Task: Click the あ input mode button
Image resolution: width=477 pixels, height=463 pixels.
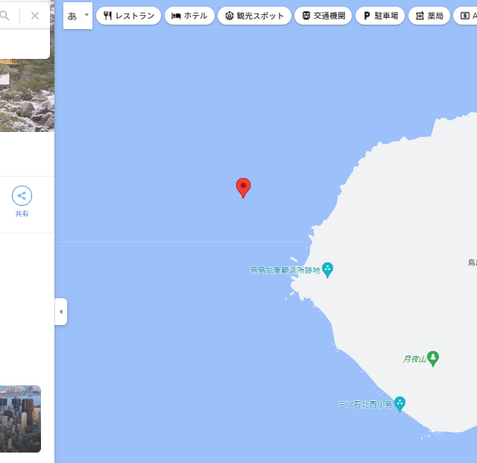Action: tap(72, 16)
